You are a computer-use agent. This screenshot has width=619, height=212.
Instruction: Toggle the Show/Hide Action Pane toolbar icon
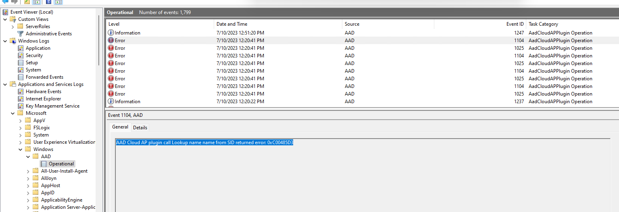click(58, 2)
